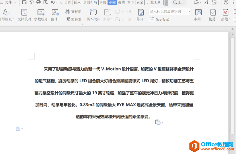Click the 接受 accept changes button
This screenshot has width=236, height=154.
[x=213, y=15]
